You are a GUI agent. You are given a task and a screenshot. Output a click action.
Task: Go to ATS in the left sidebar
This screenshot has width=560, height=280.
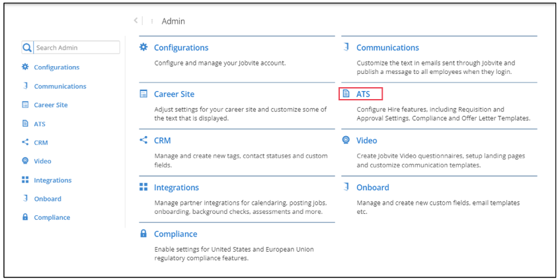click(x=39, y=123)
